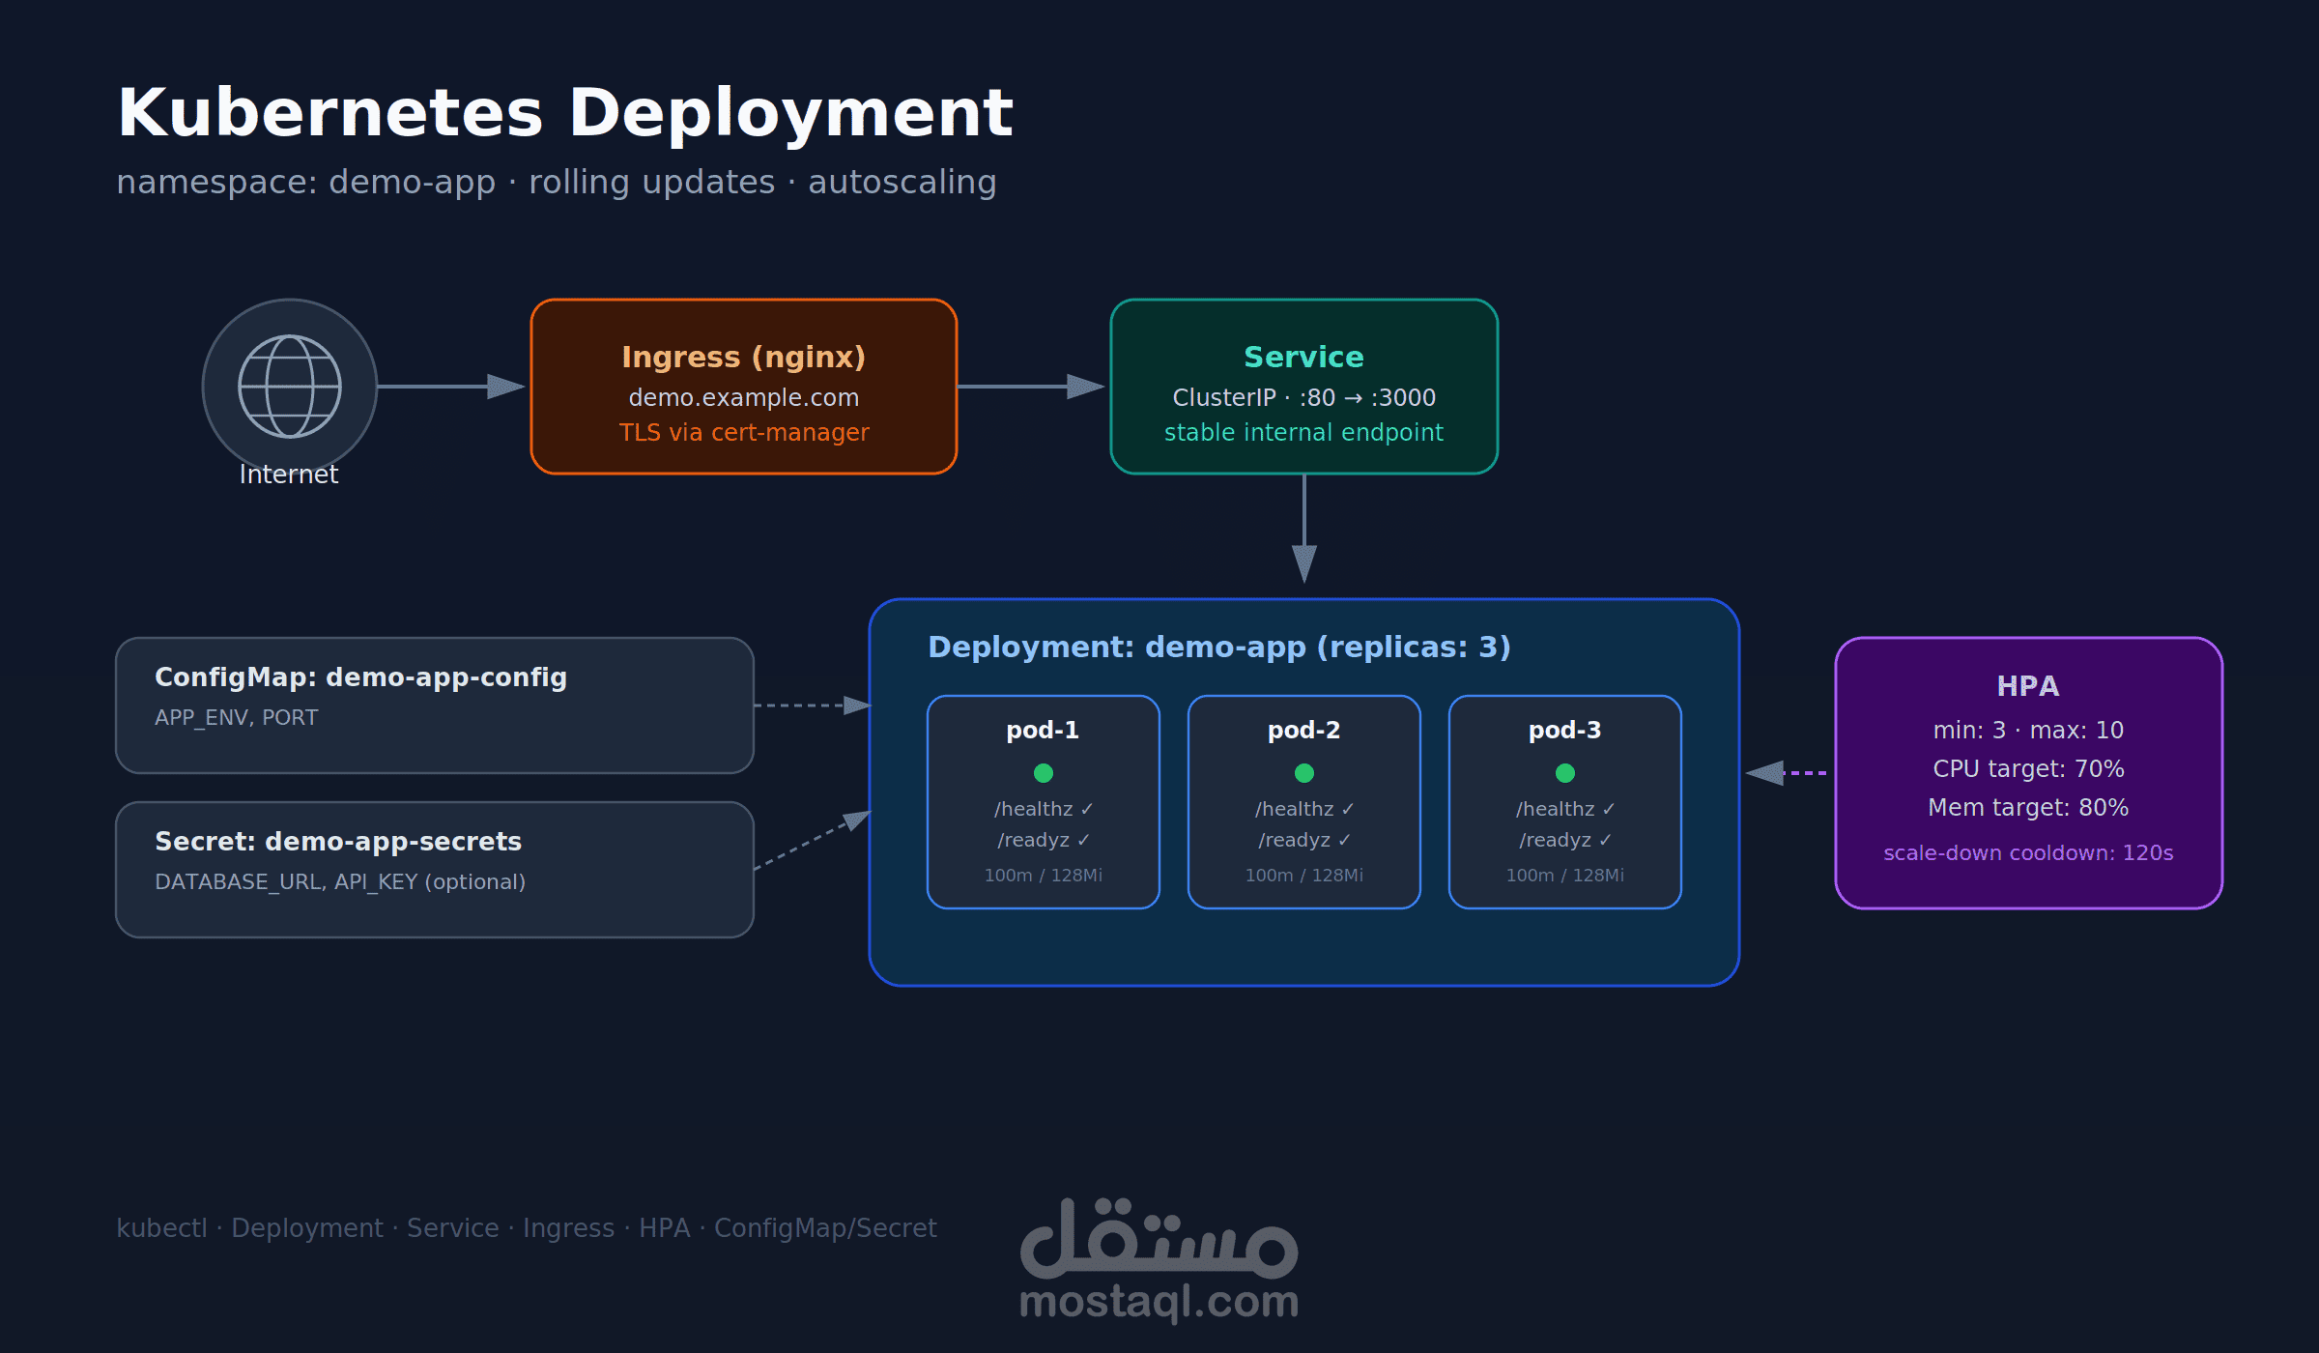Image resolution: width=2319 pixels, height=1353 pixels.
Task: Click the Internet label under globe
Action: pos(289,474)
